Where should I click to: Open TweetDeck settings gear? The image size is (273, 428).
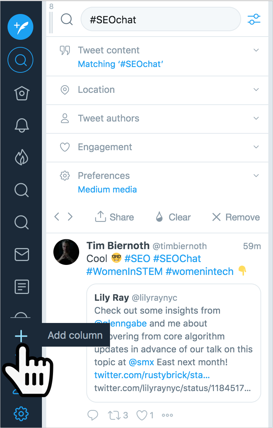click(21, 413)
